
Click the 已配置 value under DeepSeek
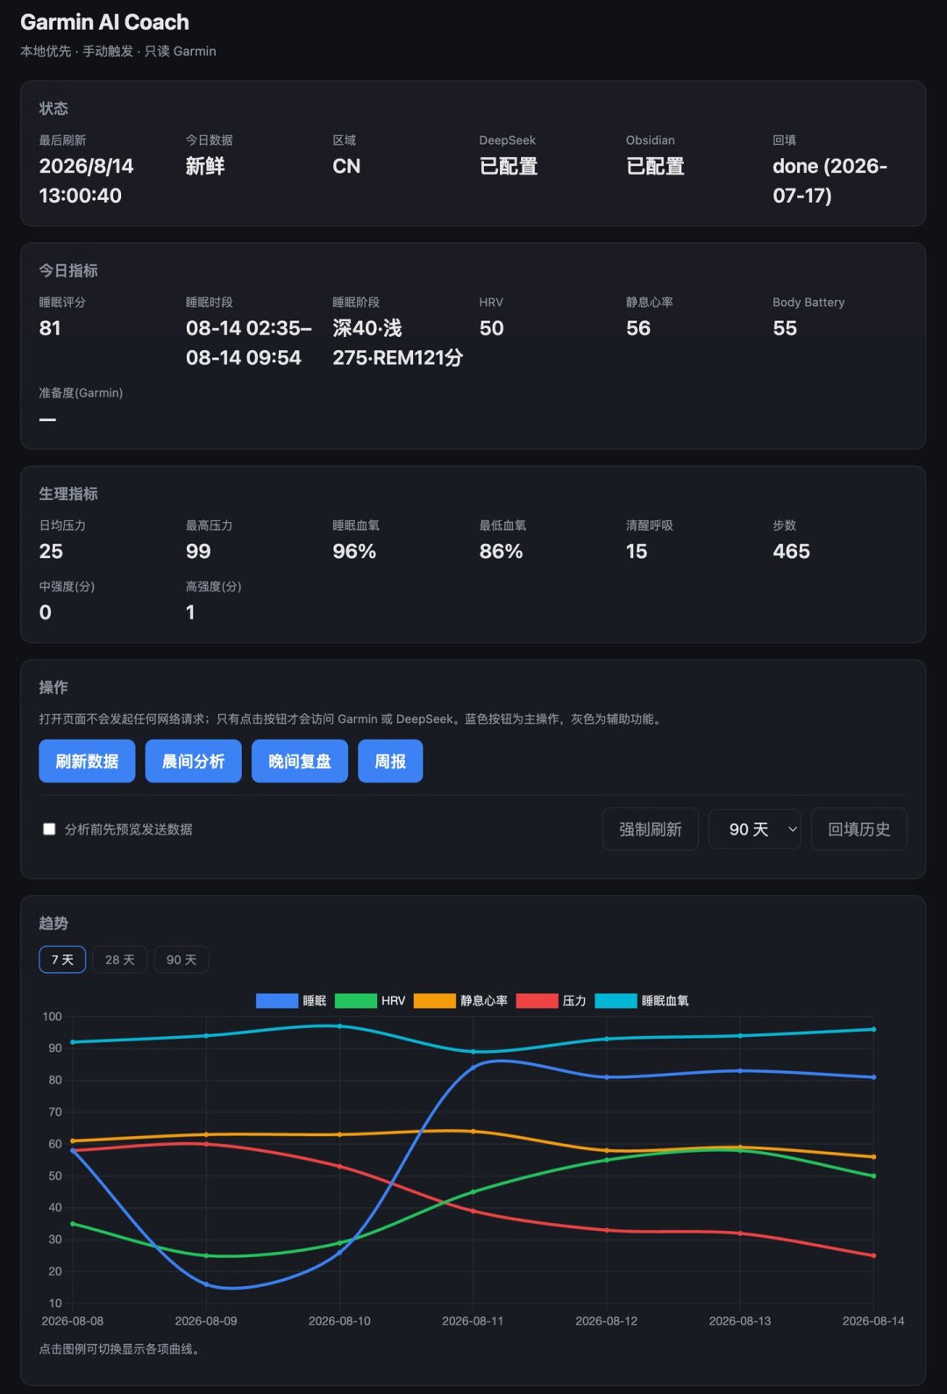tap(509, 166)
